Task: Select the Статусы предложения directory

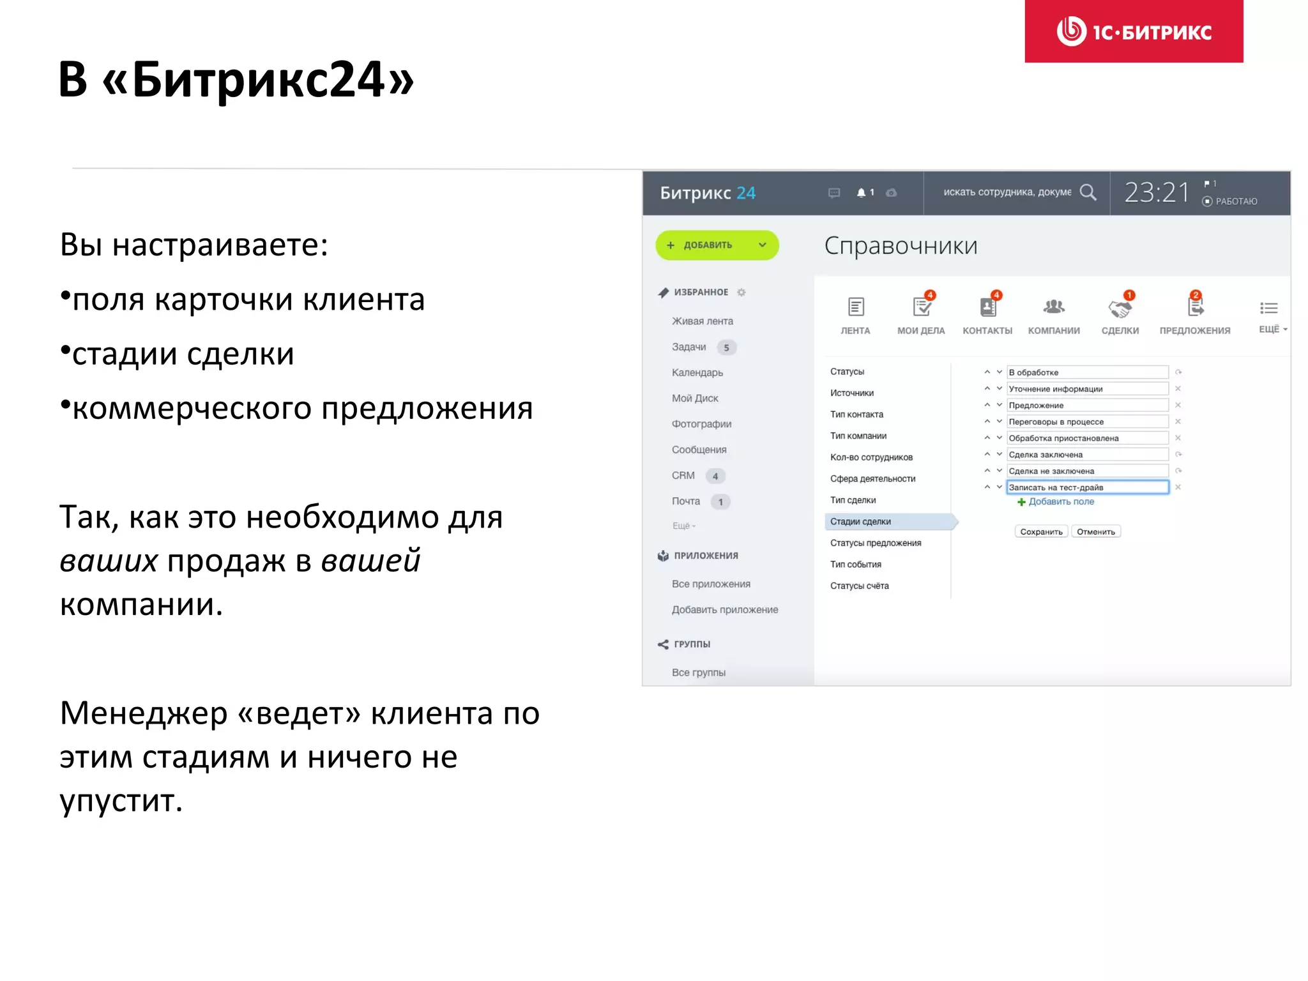Action: point(876,544)
